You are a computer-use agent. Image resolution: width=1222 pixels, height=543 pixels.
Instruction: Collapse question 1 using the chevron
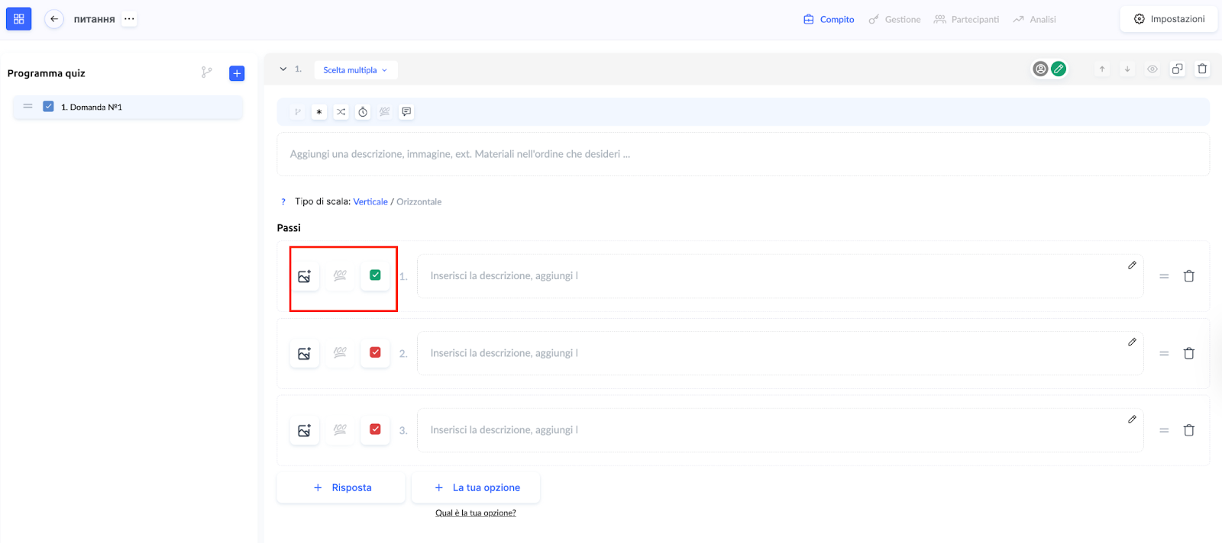pos(283,69)
